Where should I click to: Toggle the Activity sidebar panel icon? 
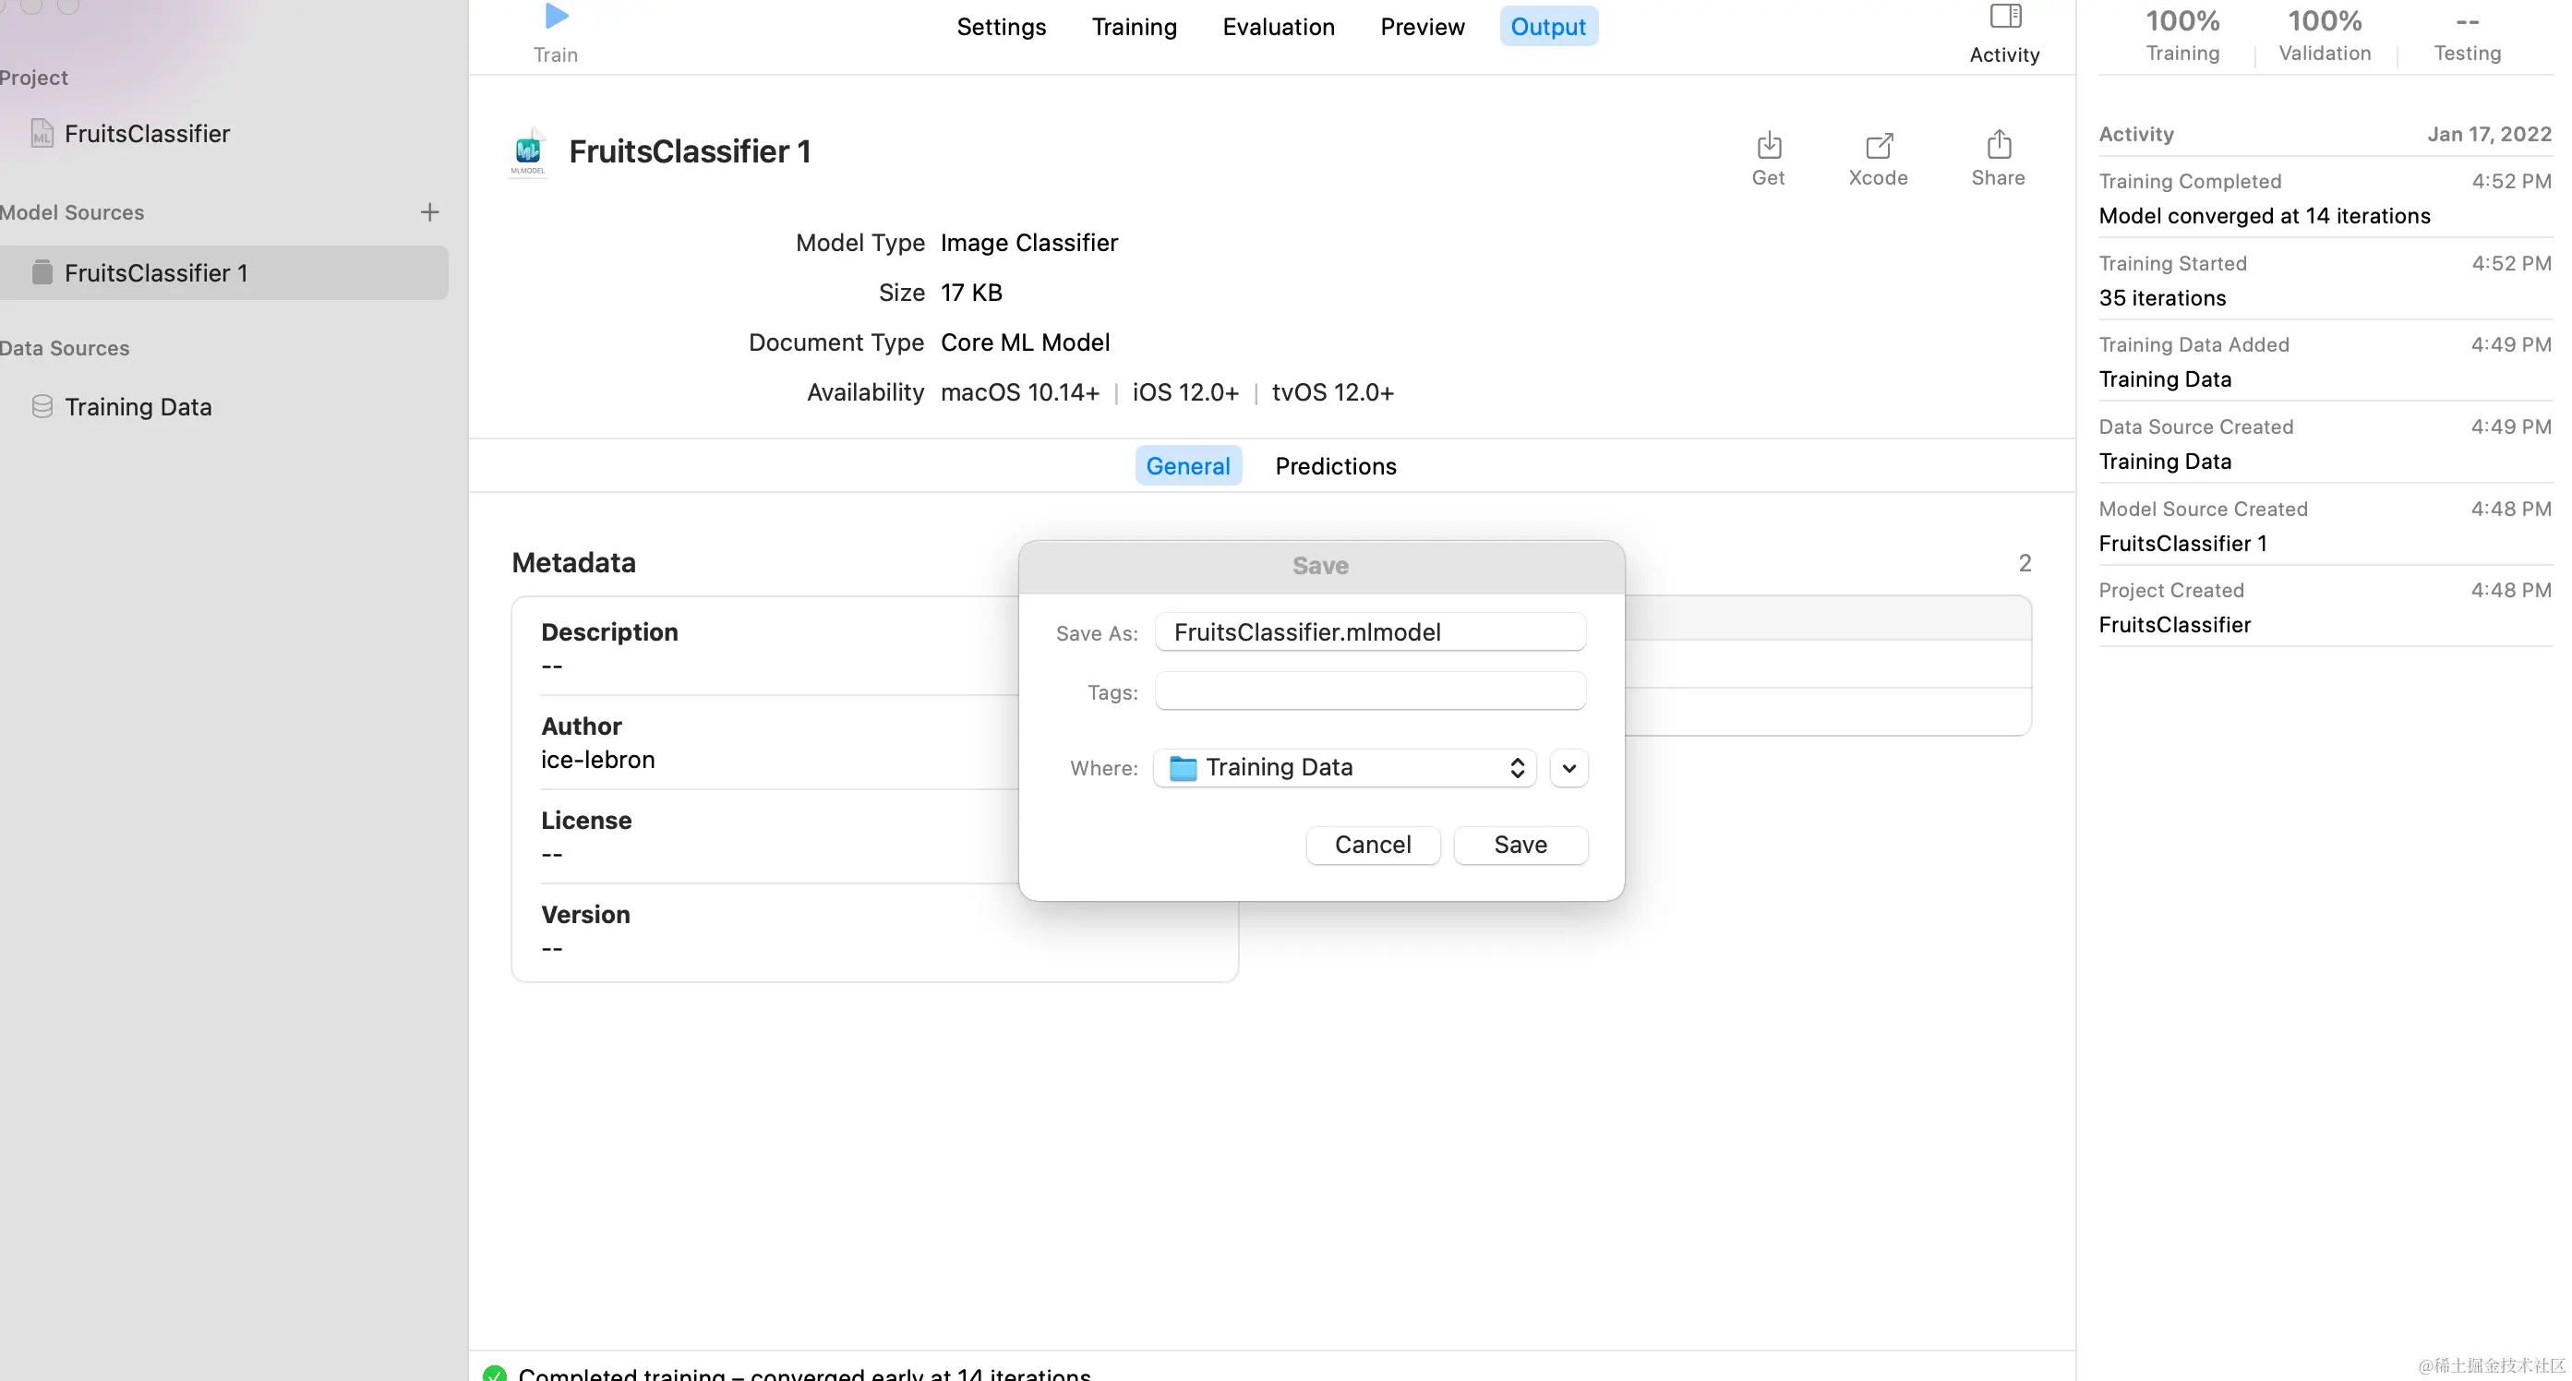pos(2005,17)
